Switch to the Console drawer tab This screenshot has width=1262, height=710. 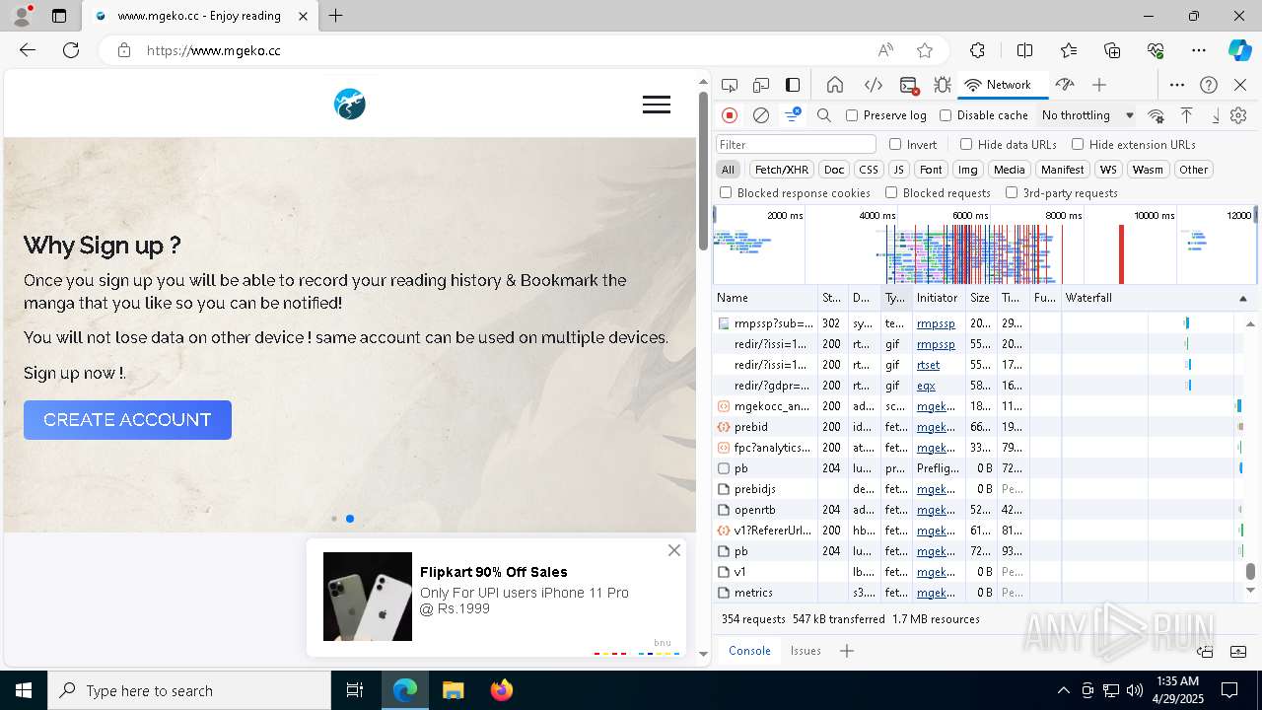[x=749, y=651]
